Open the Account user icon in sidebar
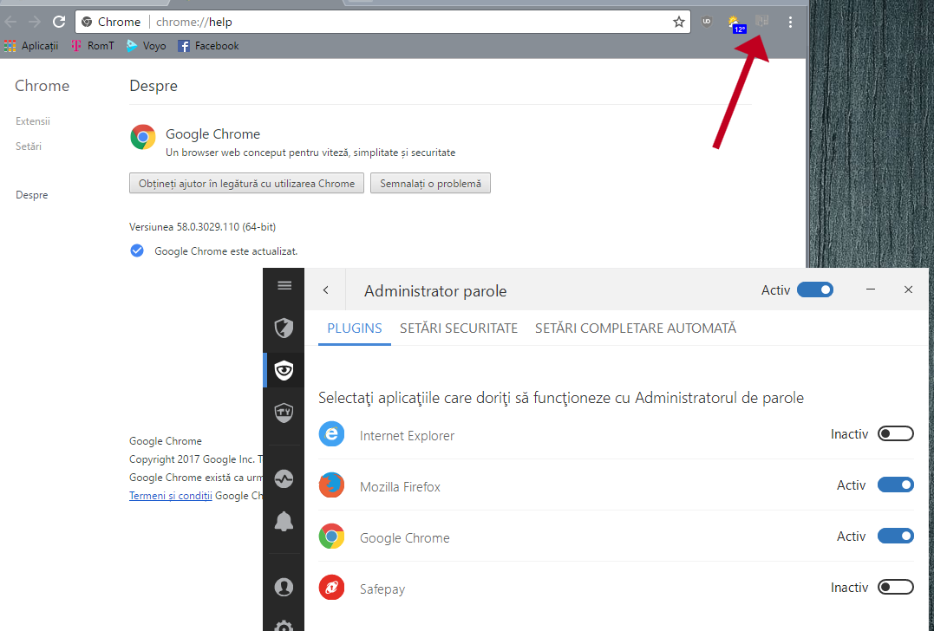 (284, 587)
